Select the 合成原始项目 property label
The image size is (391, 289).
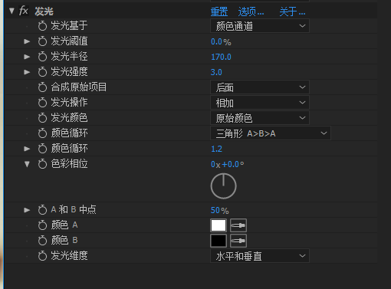click(79, 87)
